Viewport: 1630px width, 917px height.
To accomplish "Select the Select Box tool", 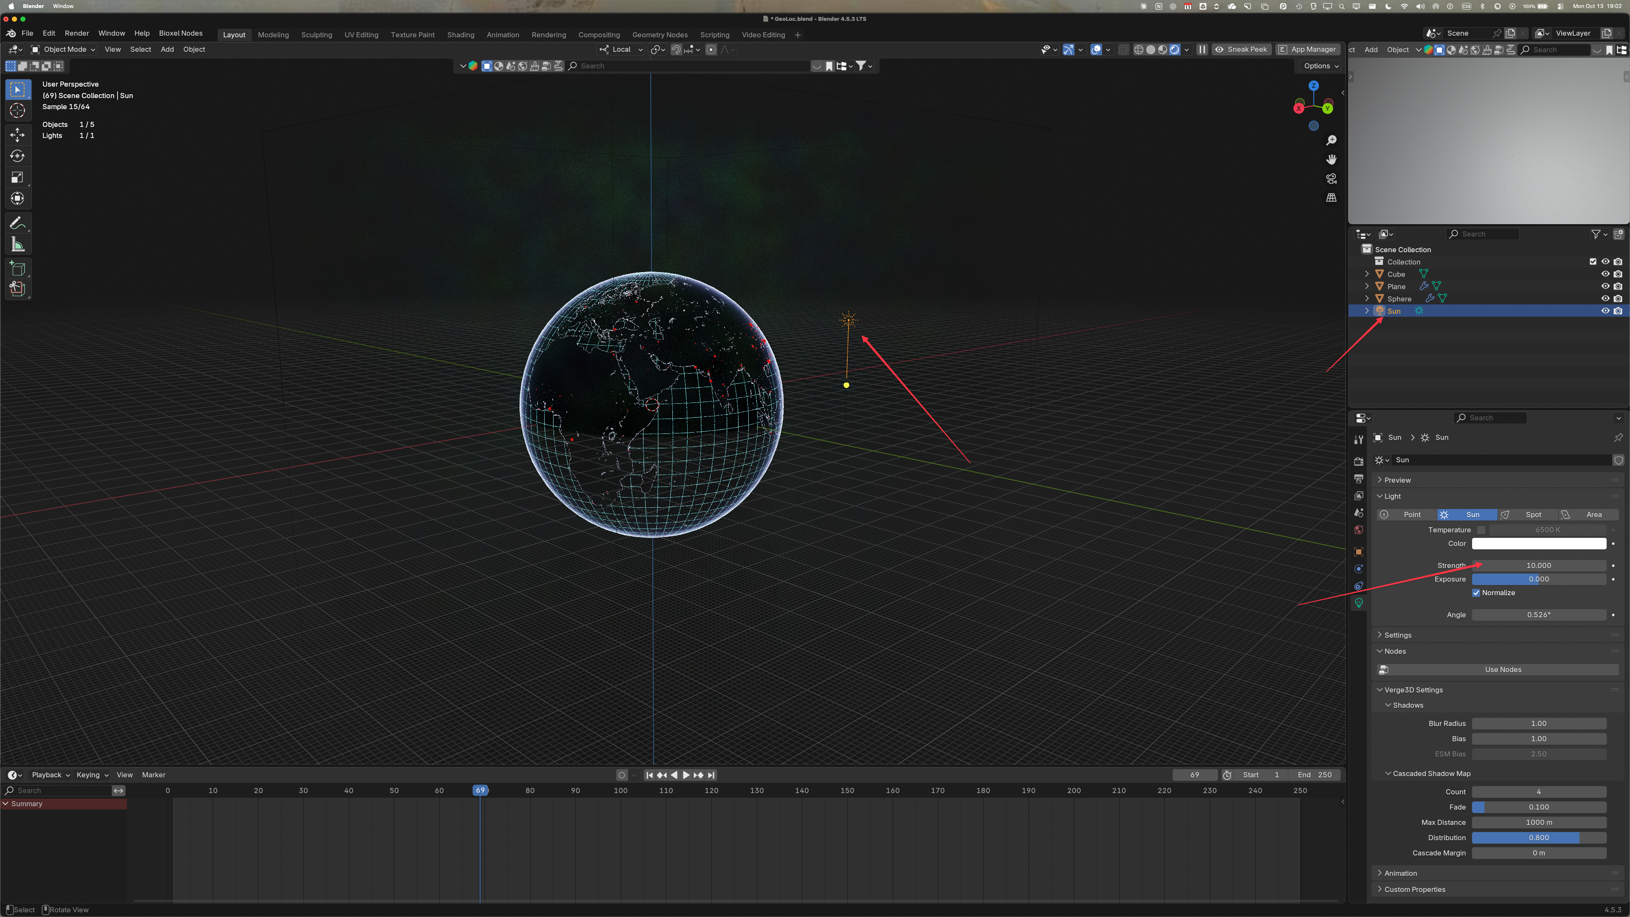I will tap(18, 89).
